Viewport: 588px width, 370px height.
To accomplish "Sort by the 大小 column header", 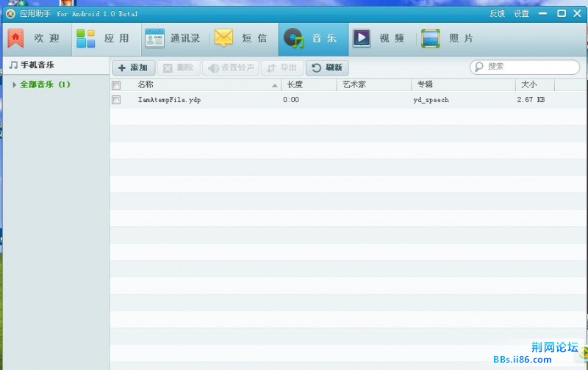I will [x=529, y=85].
